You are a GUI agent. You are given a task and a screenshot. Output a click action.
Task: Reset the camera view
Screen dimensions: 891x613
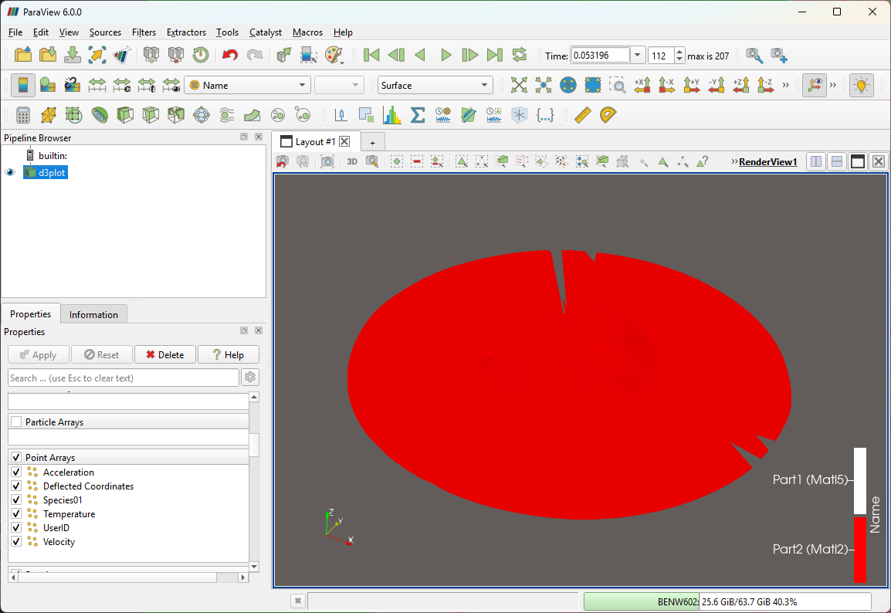click(x=519, y=86)
